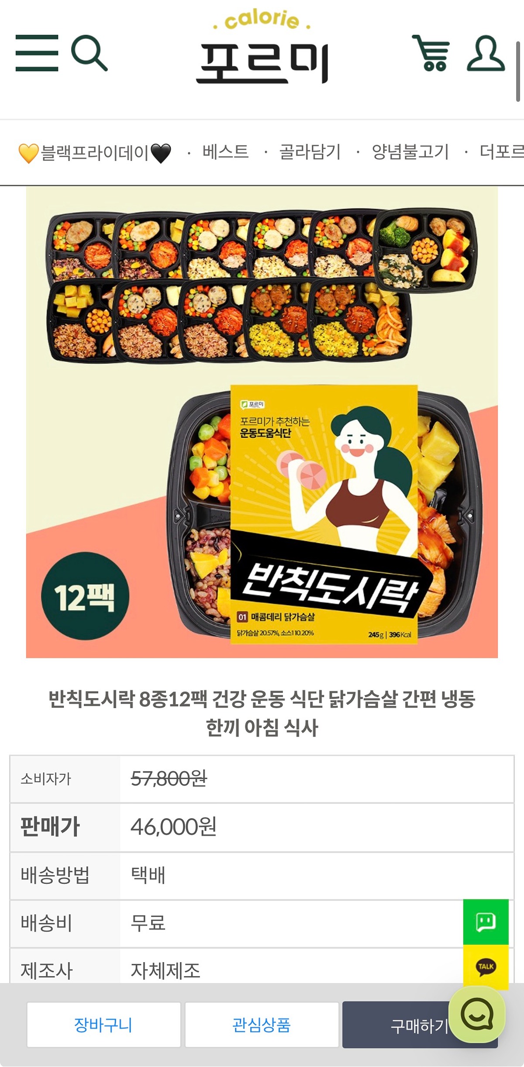Screen dimensions: 524x1067
Task: Open the shopping cart icon
Action: [431, 53]
